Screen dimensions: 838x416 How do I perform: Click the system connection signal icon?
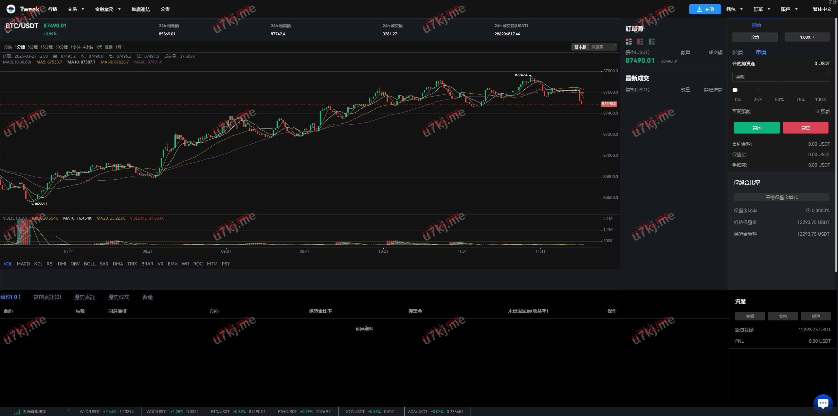17,412
